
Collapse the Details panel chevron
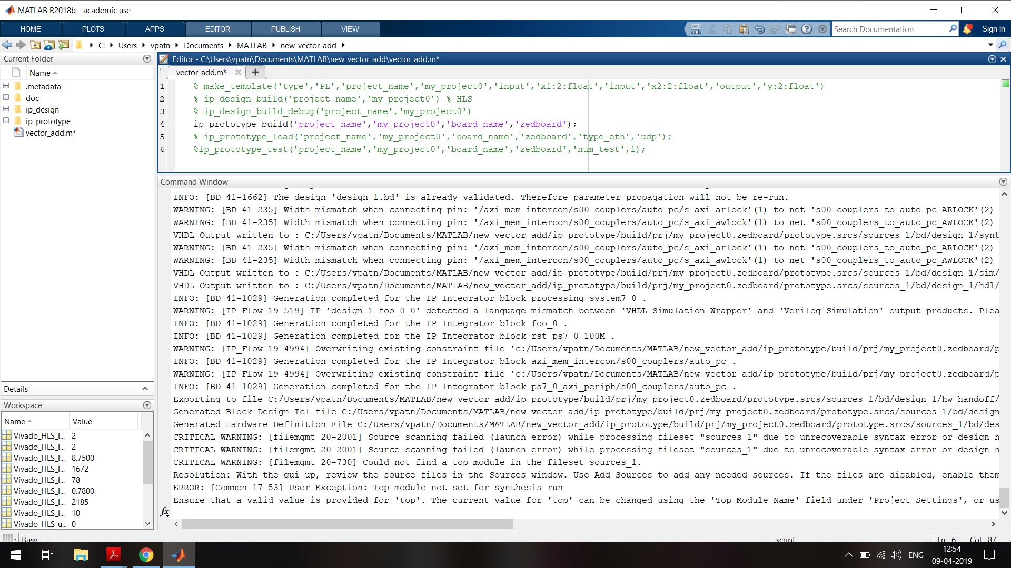pyautogui.click(x=145, y=389)
